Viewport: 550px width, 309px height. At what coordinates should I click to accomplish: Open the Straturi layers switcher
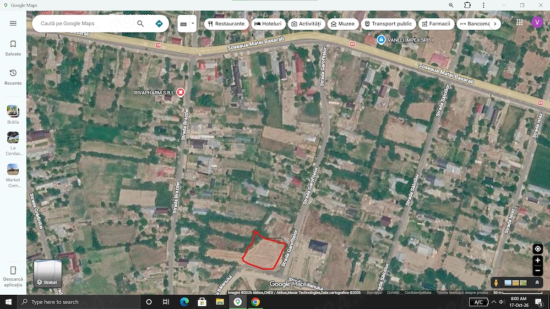tap(48, 273)
